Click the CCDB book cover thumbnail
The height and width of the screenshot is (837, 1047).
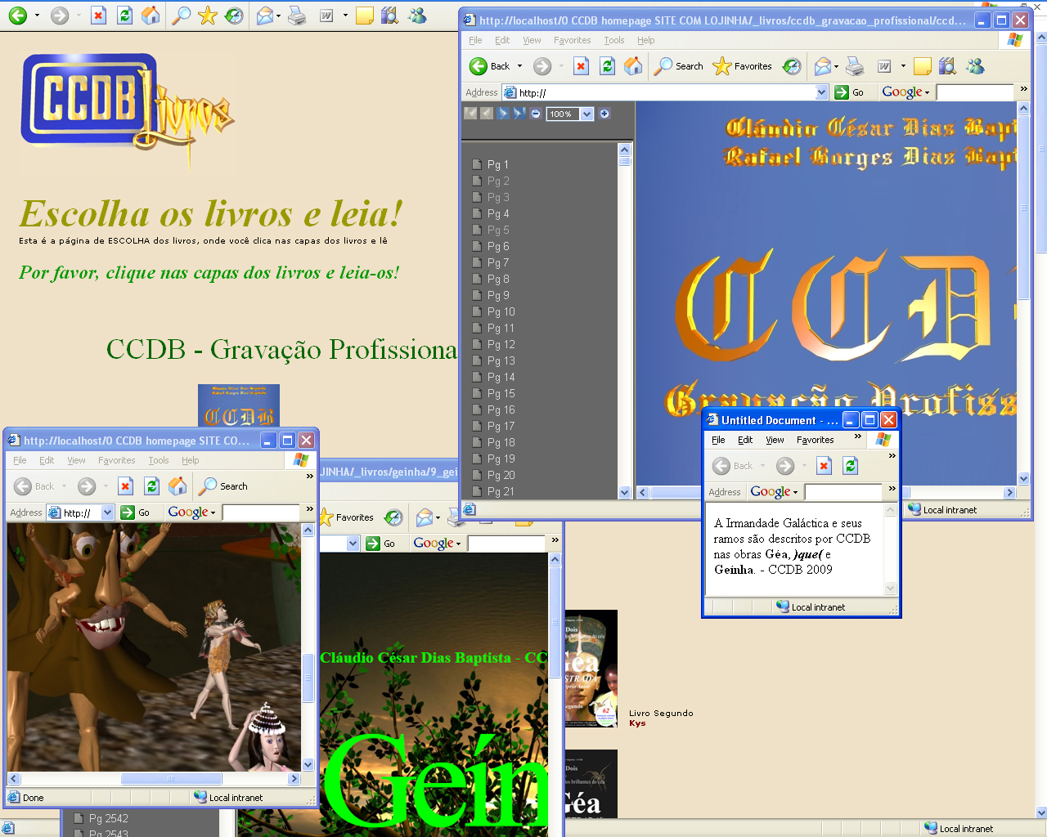239,405
